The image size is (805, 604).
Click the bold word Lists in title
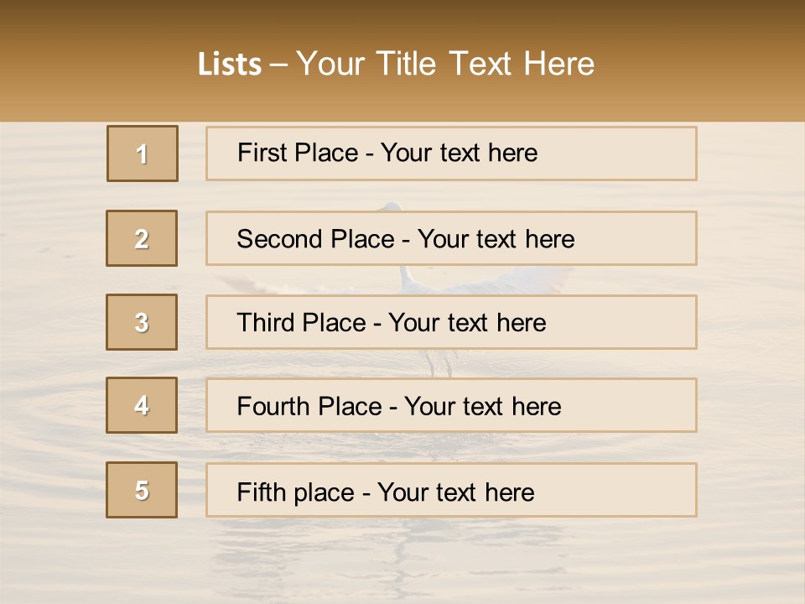click(x=230, y=65)
